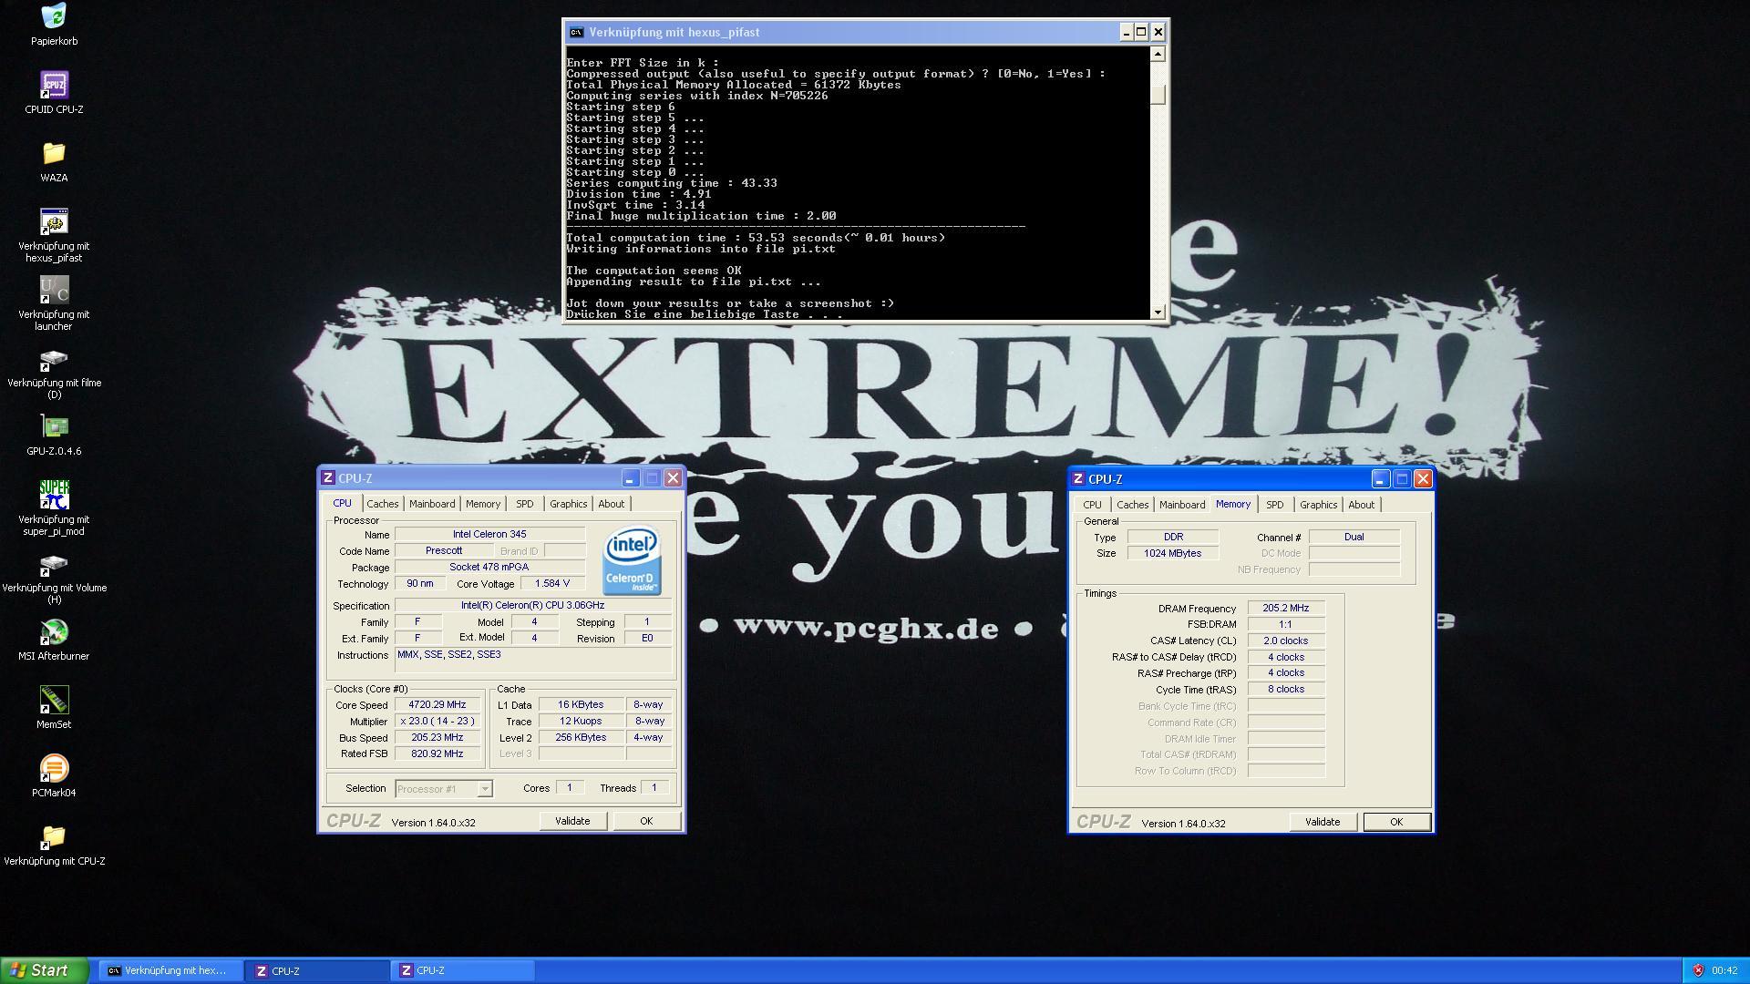Switch to SPD tab in left CPU-Z window
This screenshot has height=984, width=1750.
click(525, 504)
